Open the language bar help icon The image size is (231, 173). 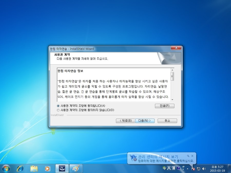[x=178, y=168]
